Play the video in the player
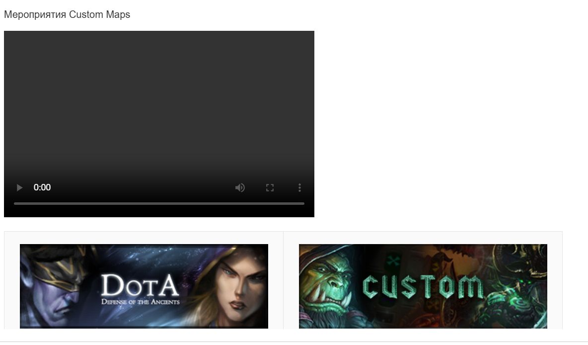This screenshot has width=588, height=345. tap(19, 188)
